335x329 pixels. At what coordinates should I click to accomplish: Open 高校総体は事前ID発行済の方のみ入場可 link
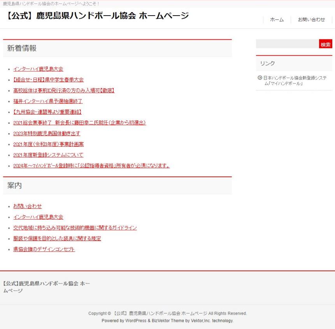[64, 91]
